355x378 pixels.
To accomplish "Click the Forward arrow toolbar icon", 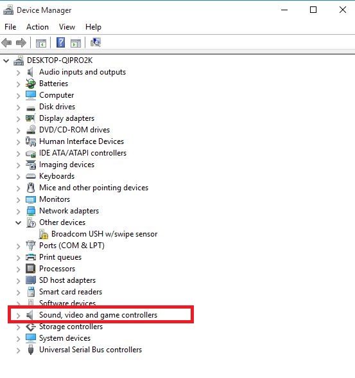I will point(21,43).
